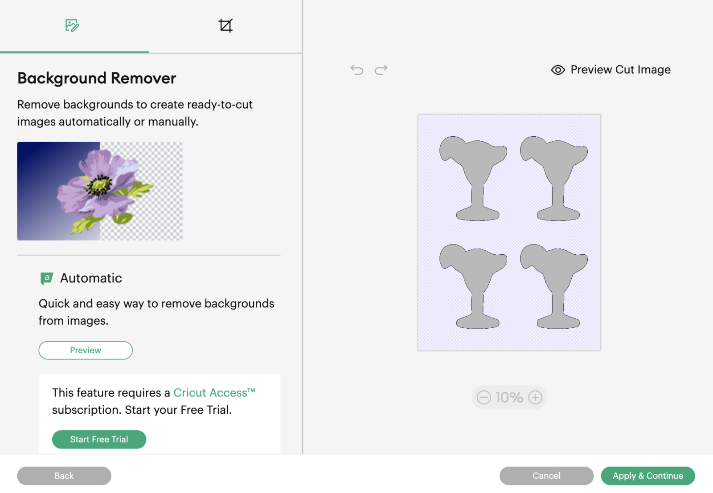Click the purple flower sample image
This screenshot has height=493, width=713.
tap(100, 191)
